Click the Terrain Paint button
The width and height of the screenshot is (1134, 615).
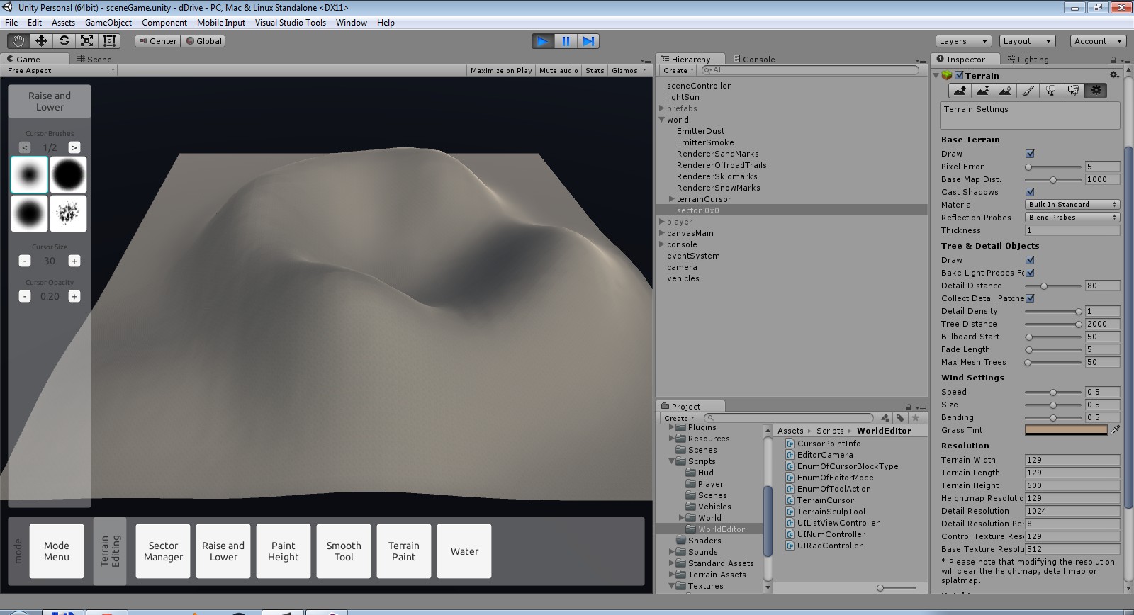click(404, 551)
